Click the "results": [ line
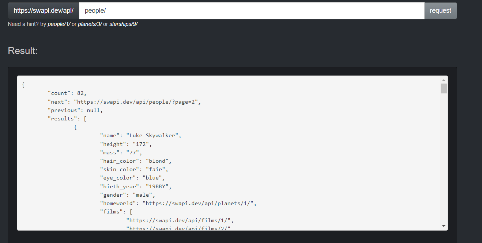Screen dimensions: 482x243 pyautogui.click(x=67, y=119)
